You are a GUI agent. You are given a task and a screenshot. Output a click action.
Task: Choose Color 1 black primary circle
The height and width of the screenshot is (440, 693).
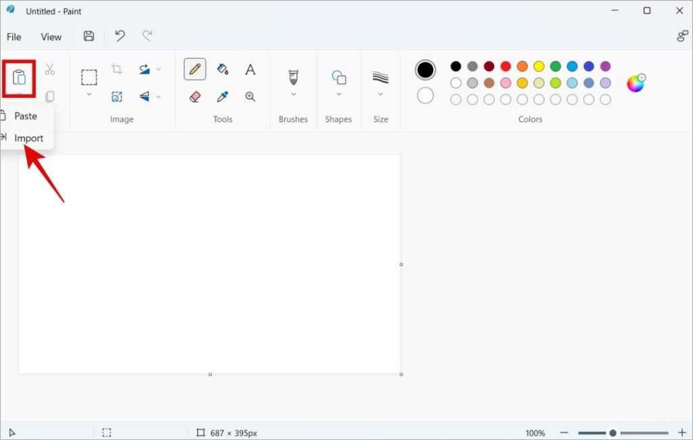[x=425, y=70]
